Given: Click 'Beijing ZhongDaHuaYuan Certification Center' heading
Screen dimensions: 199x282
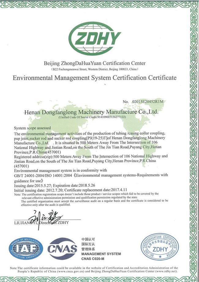Looking at the screenshot, I should pos(95,63).
